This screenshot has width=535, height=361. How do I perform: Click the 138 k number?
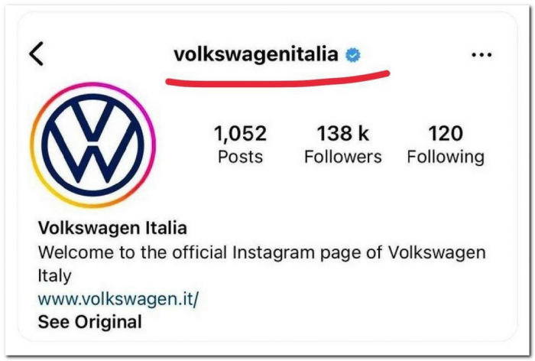[343, 133]
